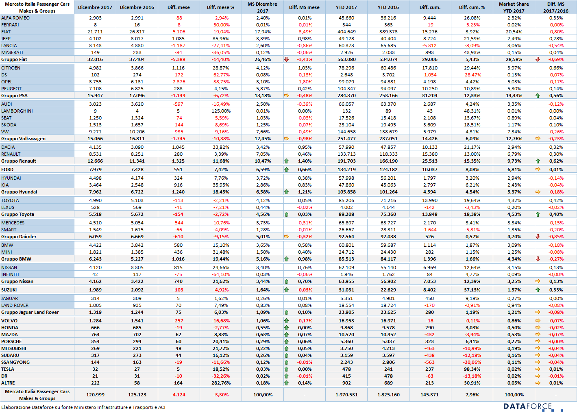Click the top Mercato Italia Passenger Cars header
This screenshot has width=577, height=413.
[37, 7]
